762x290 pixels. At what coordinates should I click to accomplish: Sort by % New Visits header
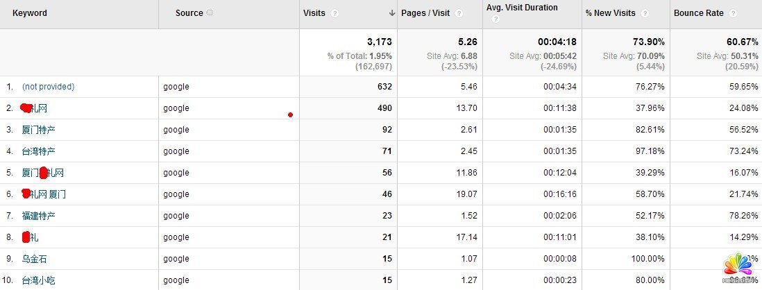point(611,13)
